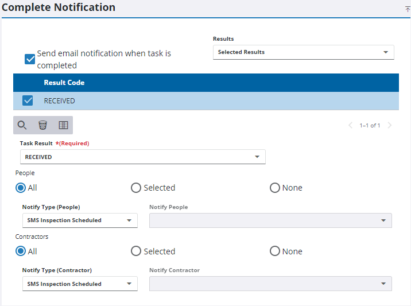Viewport: 411px width, 306px height.
Task: Select Contractors 'None' radio button
Action: pyautogui.click(x=275, y=251)
